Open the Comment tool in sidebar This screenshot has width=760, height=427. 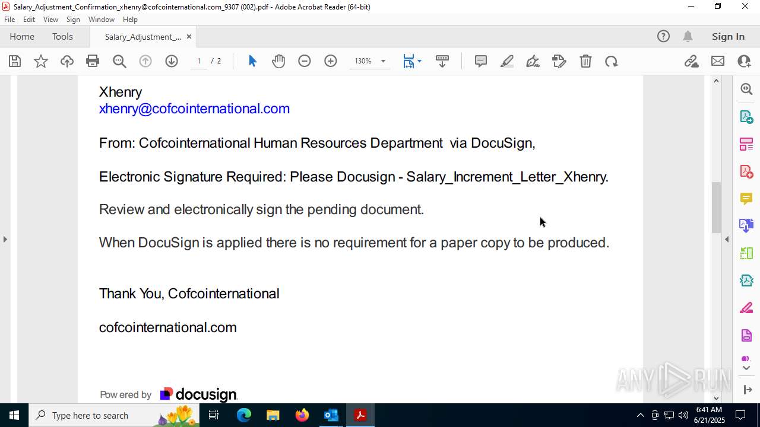pos(746,199)
